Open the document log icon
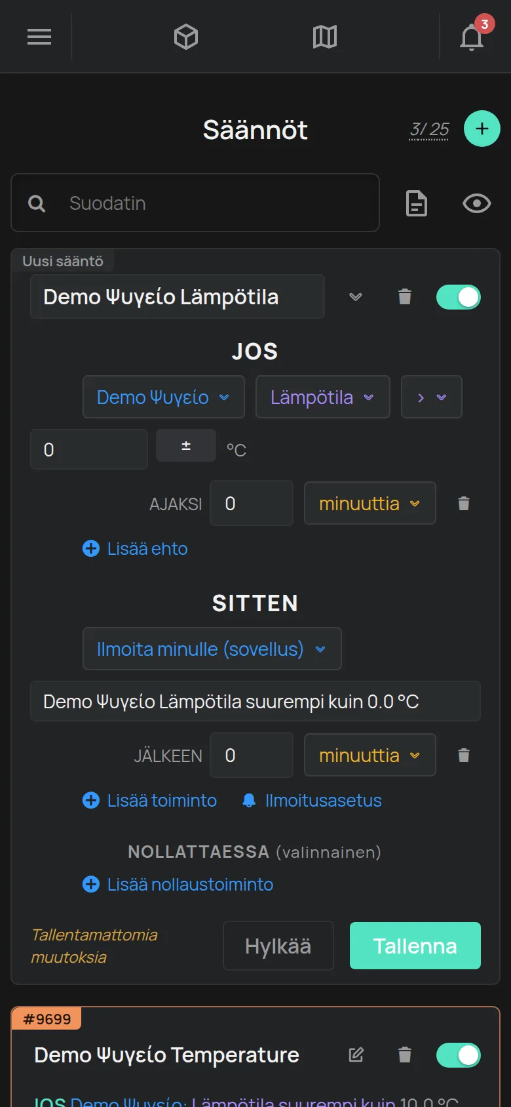Screen dimensions: 511x1107 (417, 203)
